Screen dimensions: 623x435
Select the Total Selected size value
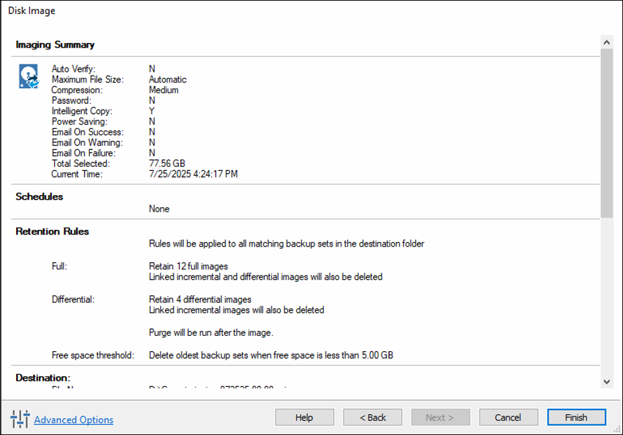click(x=166, y=163)
